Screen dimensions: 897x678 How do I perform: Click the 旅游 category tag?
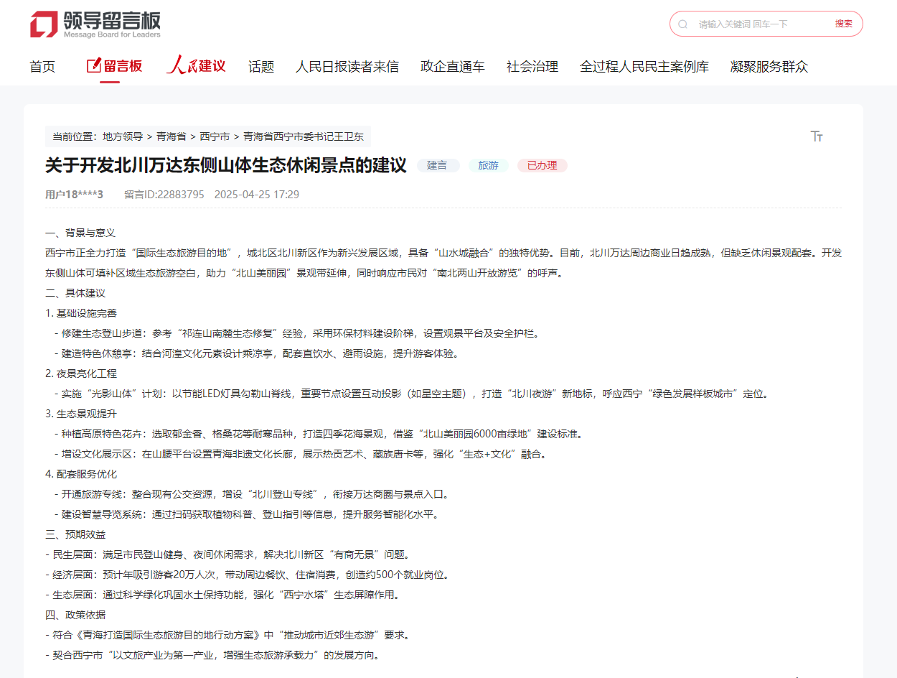pyautogui.click(x=488, y=165)
